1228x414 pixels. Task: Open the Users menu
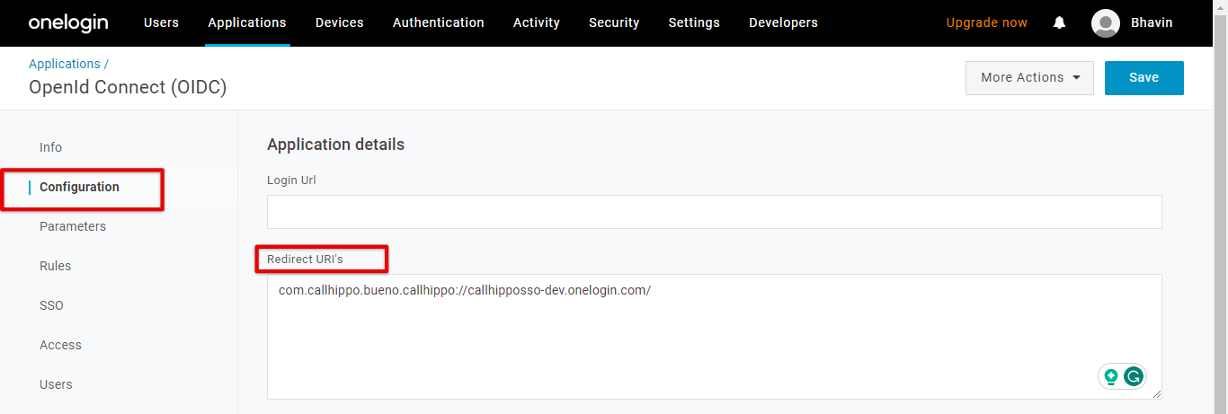pos(161,22)
